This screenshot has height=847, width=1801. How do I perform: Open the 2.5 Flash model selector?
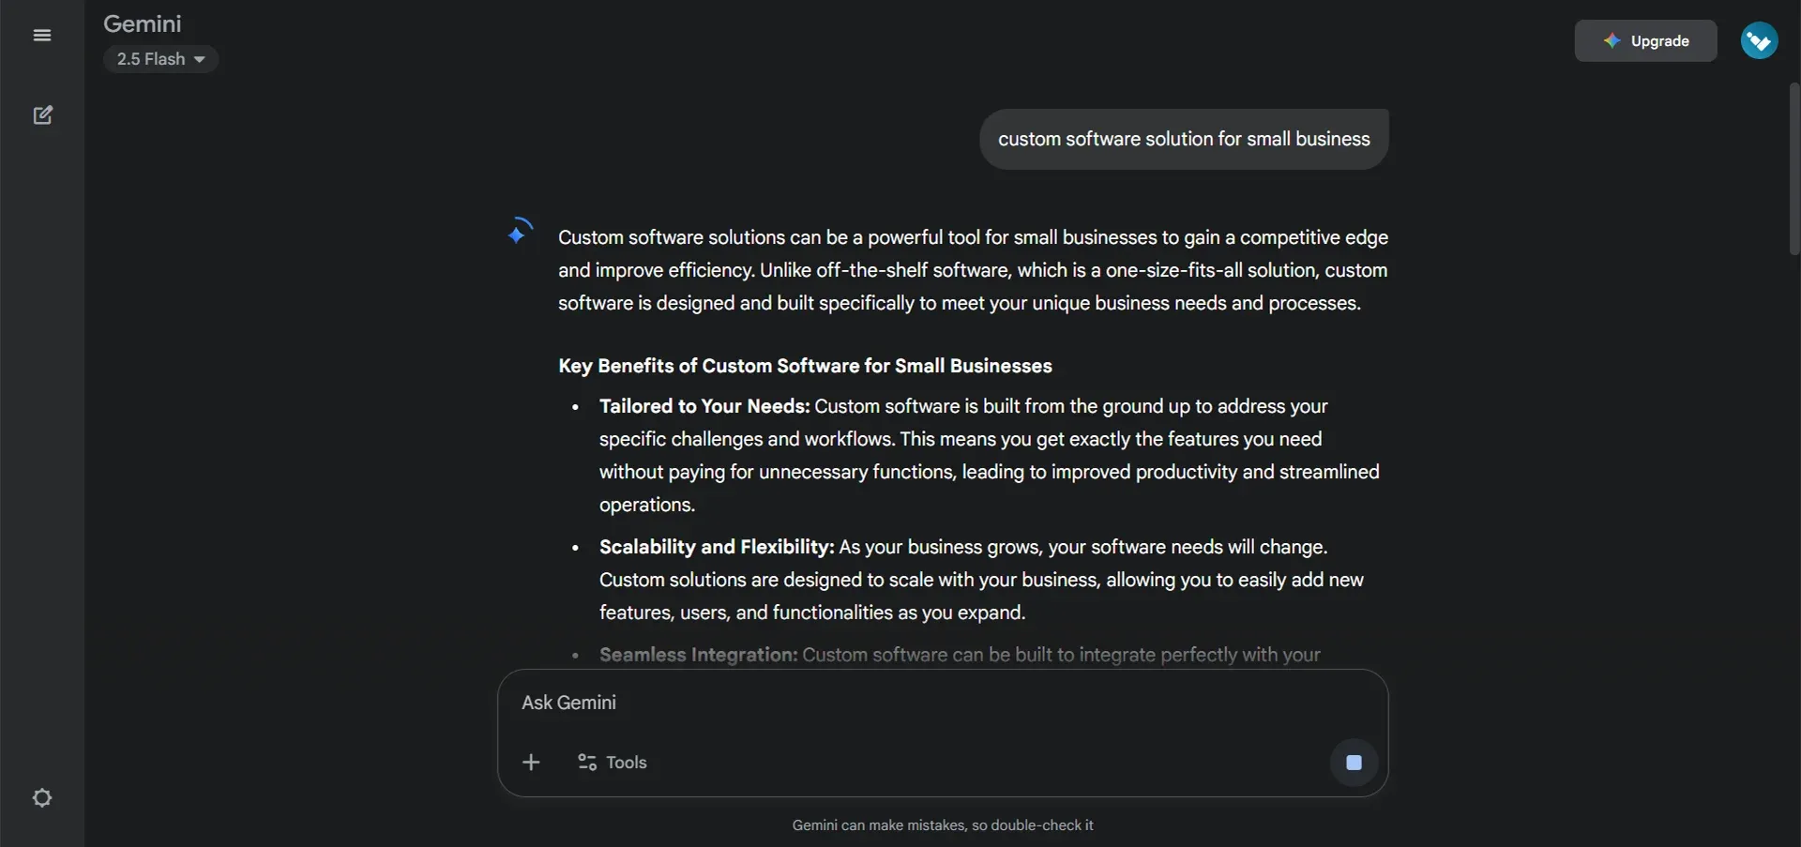tap(160, 59)
